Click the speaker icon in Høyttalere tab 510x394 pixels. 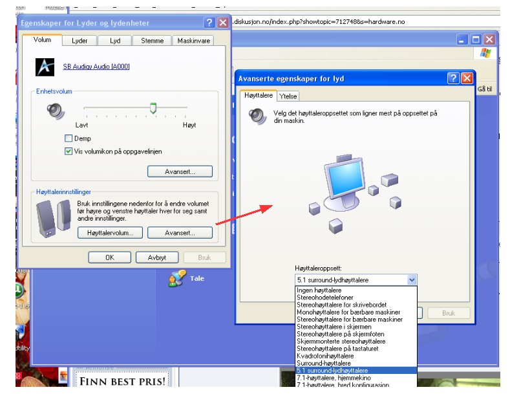258,116
